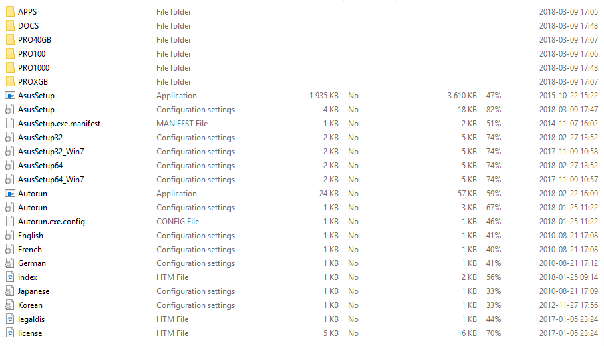Screen dimensions: 604x346
Task: Select the file name "French"
Action: (30, 250)
